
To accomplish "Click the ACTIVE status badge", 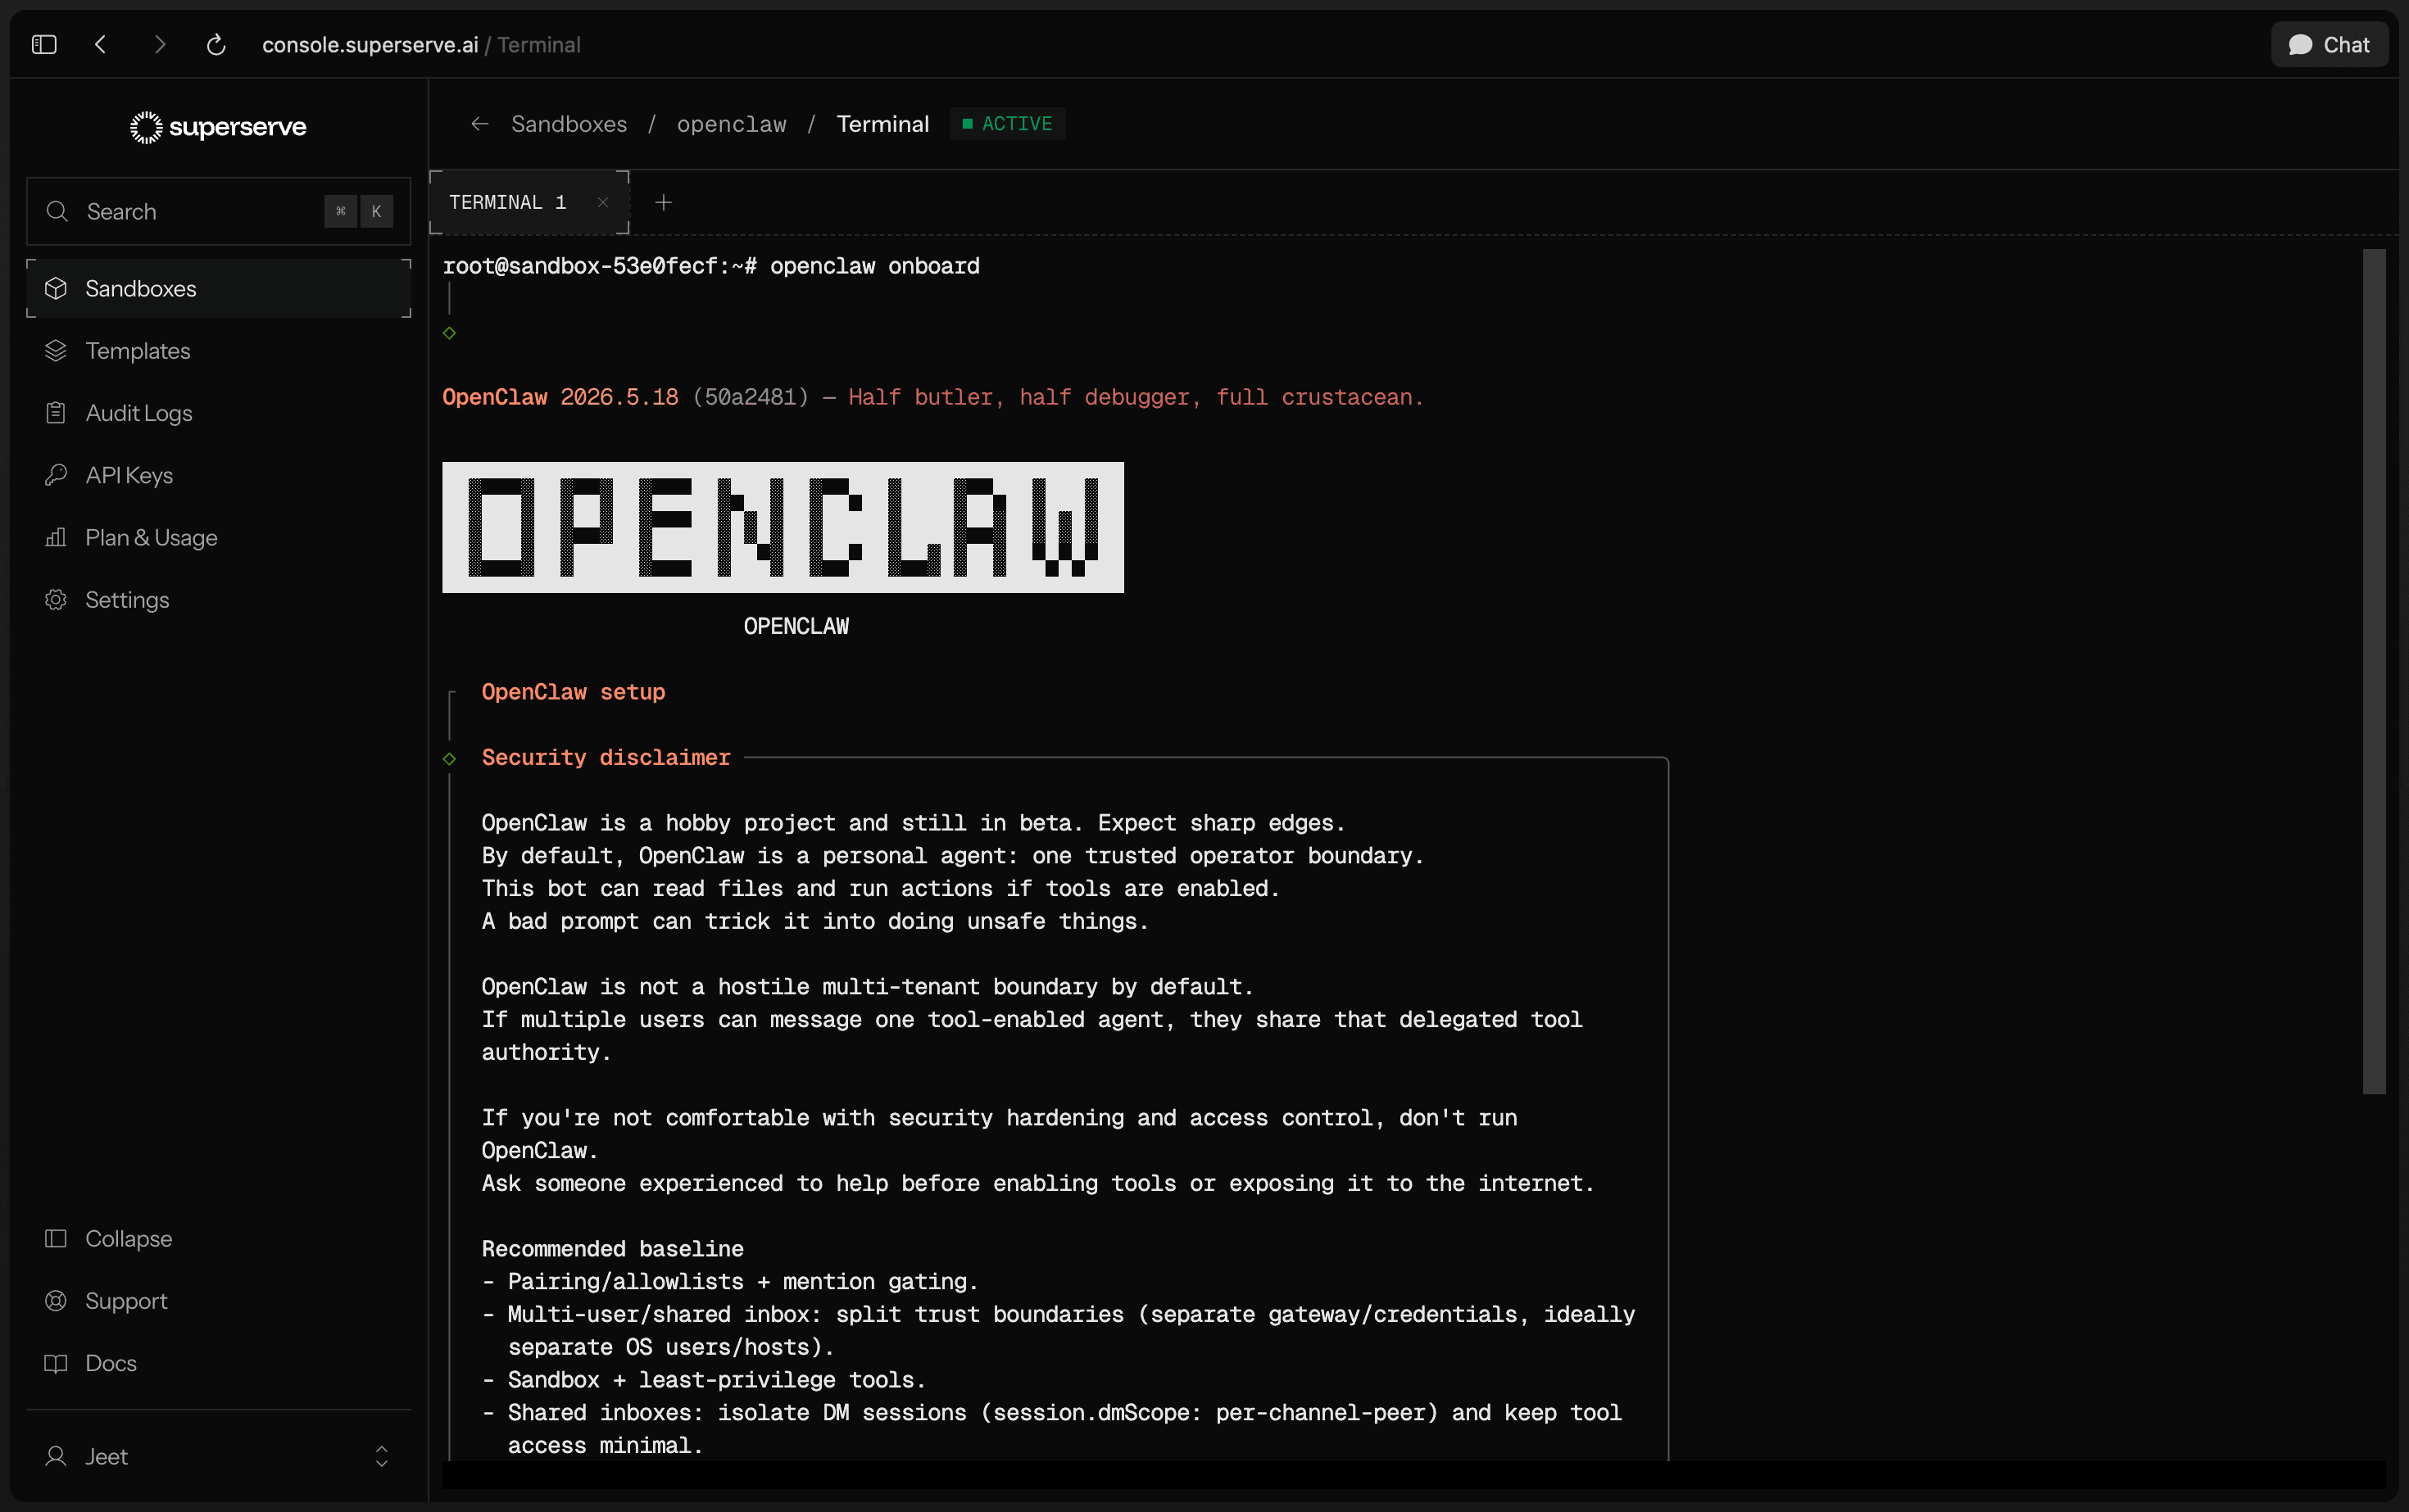I will [x=1006, y=124].
